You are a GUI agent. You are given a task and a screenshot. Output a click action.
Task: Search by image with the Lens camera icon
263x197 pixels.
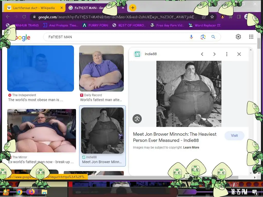coord(203,37)
